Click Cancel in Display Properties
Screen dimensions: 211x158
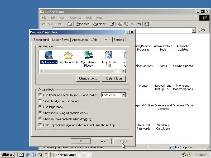(x=102, y=141)
